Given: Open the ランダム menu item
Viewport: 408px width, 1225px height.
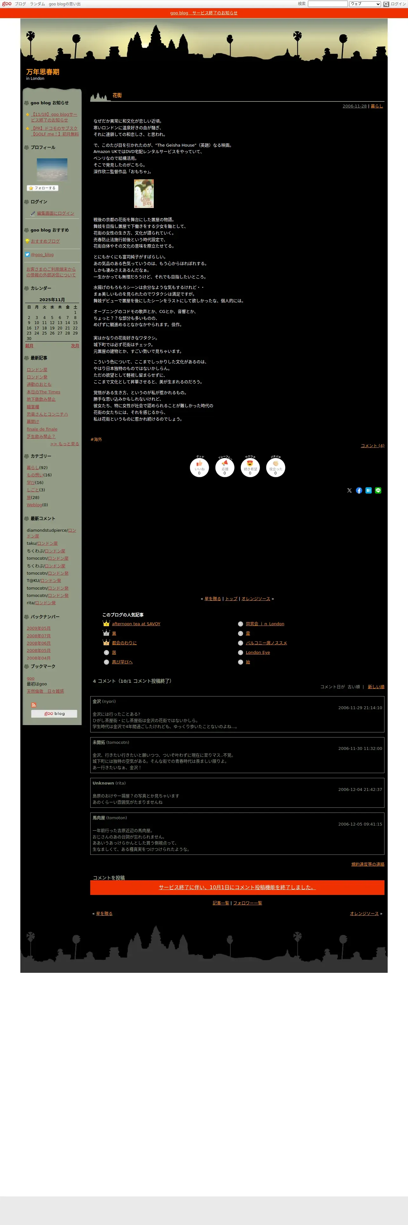Looking at the screenshot, I should pos(37,4).
